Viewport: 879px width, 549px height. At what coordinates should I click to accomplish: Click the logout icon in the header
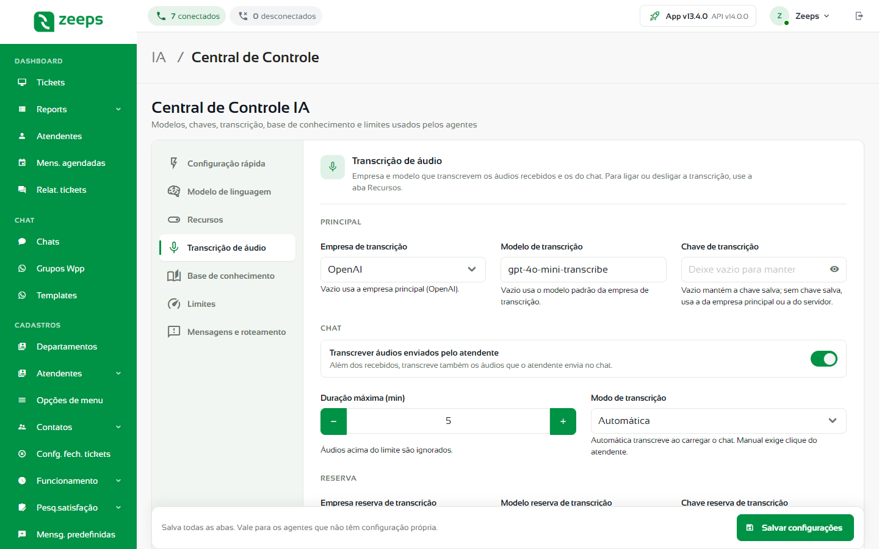pyautogui.click(x=859, y=16)
